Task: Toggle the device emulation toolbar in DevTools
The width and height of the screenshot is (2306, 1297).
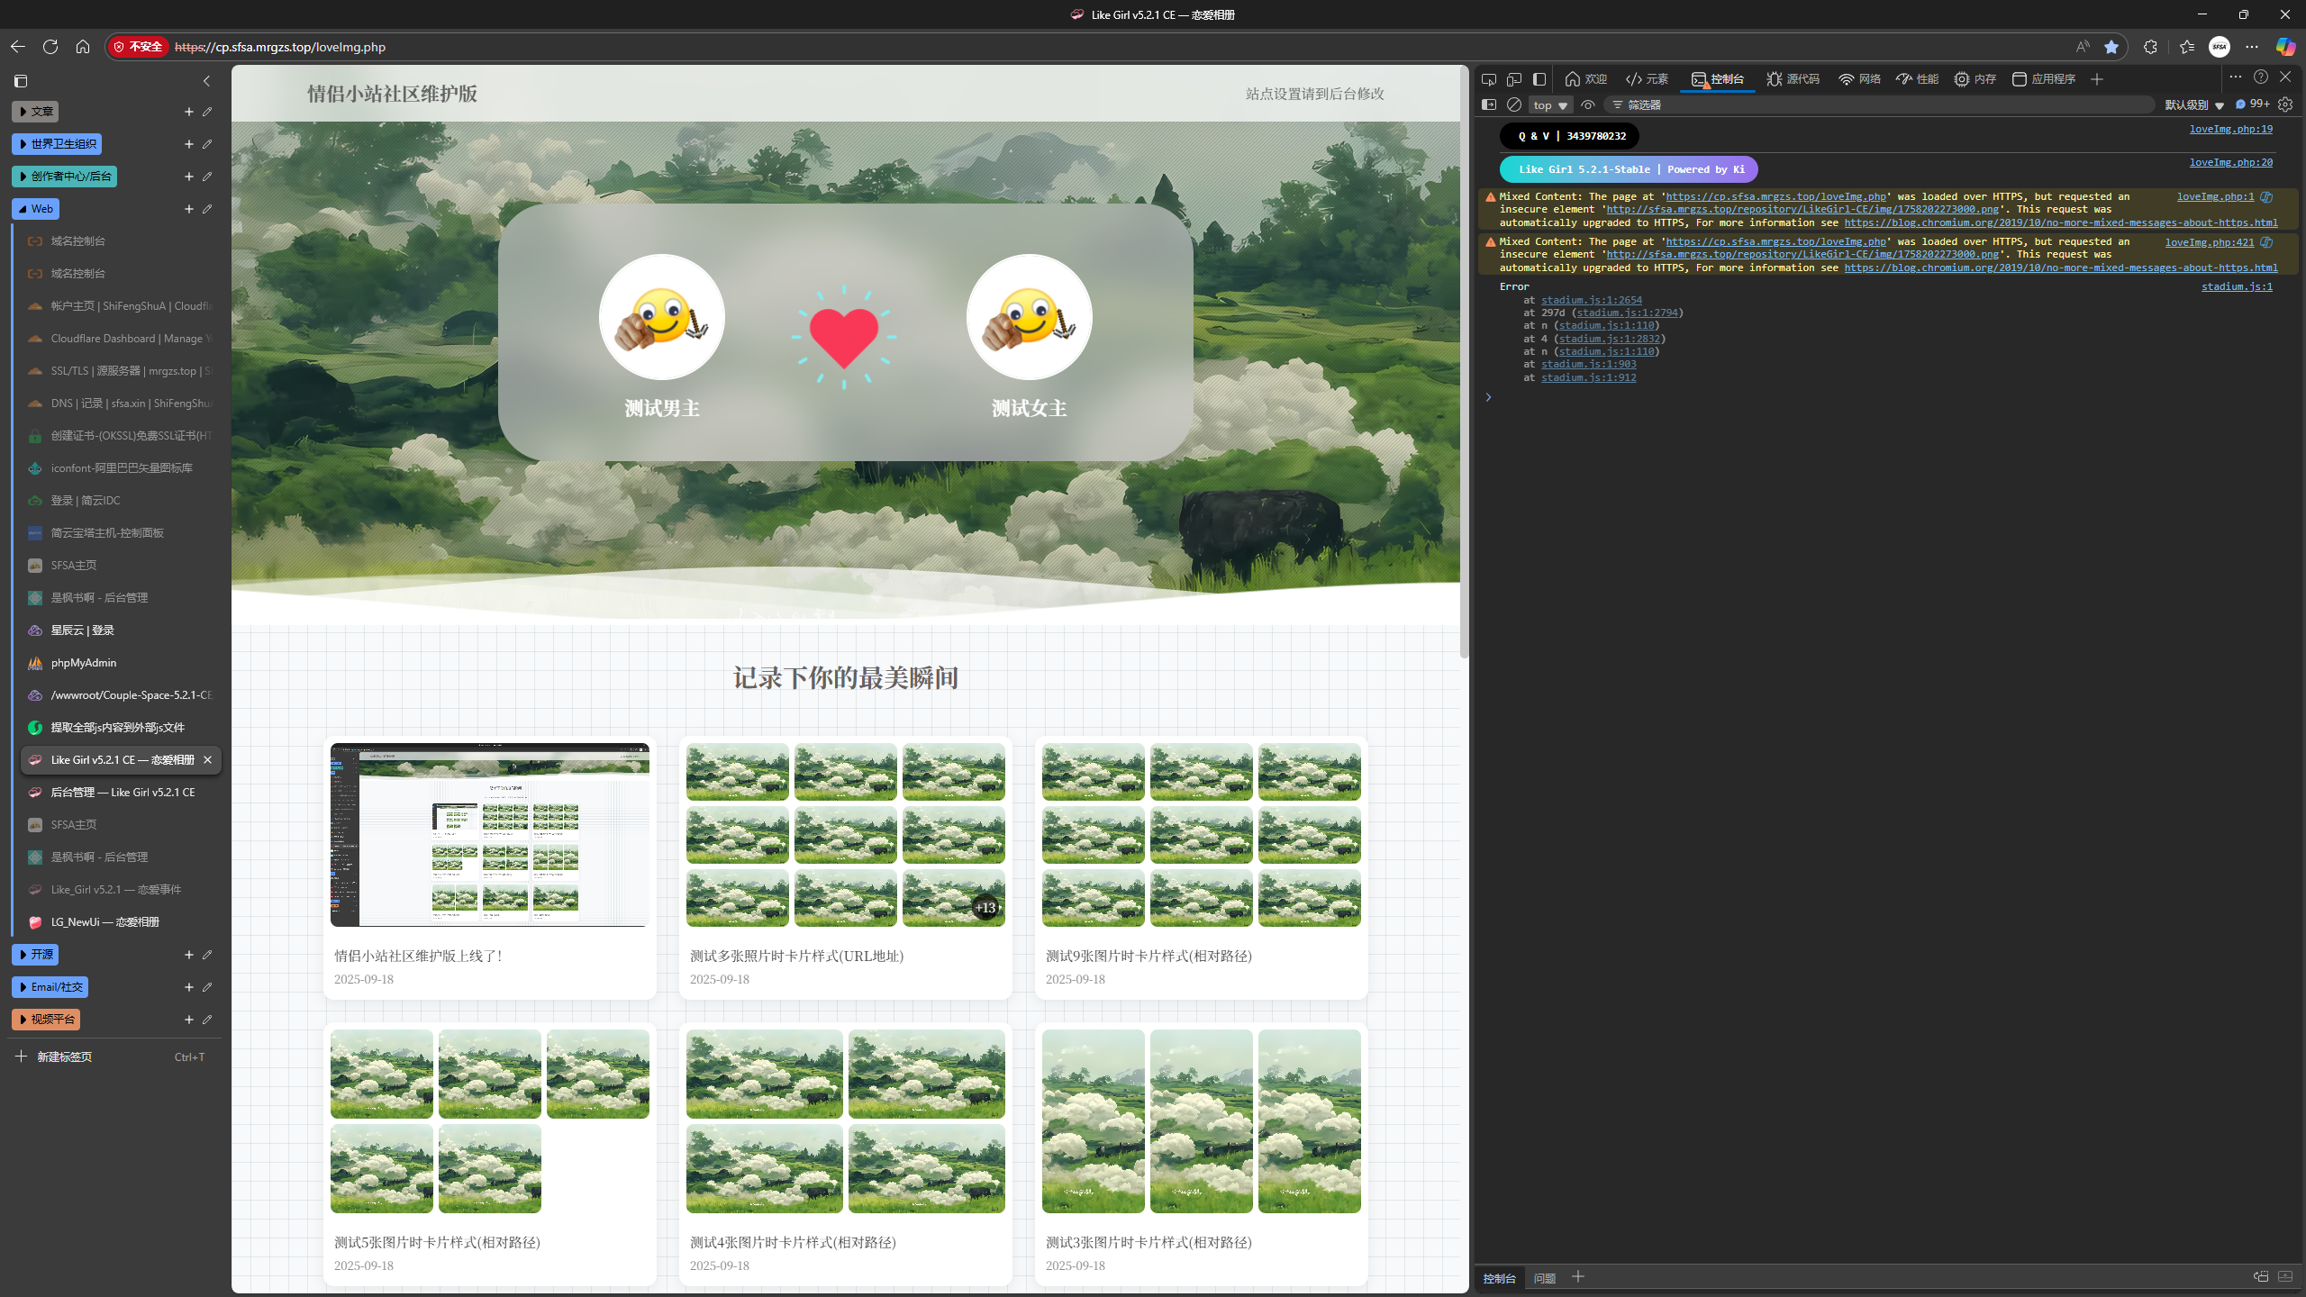Action: (x=1514, y=79)
